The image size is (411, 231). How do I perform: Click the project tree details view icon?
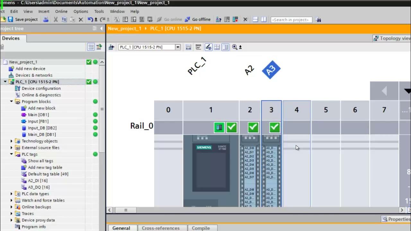pyautogui.click(x=91, y=47)
